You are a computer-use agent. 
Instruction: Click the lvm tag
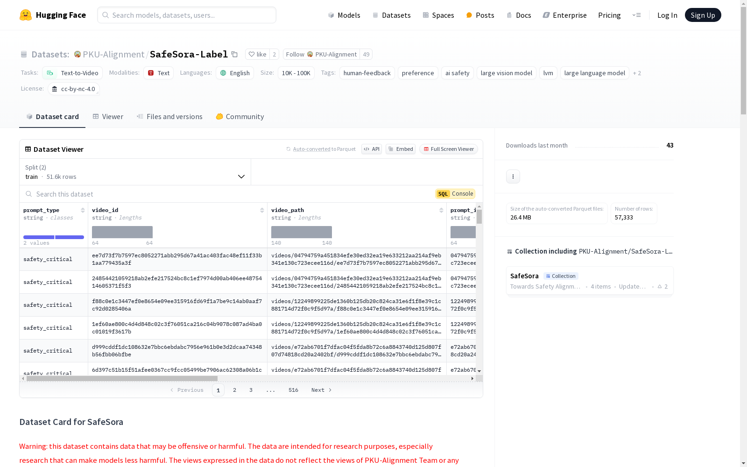click(x=548, y=73)
